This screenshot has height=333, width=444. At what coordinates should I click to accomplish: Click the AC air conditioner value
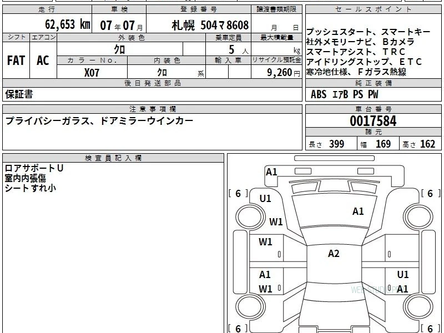tap(43, 60)
